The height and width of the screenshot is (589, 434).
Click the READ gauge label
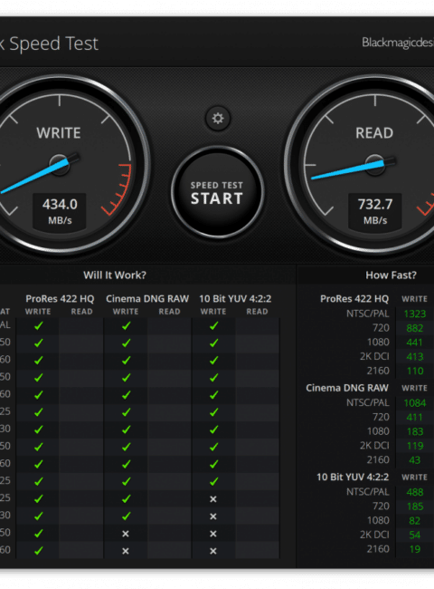[374, 133]
